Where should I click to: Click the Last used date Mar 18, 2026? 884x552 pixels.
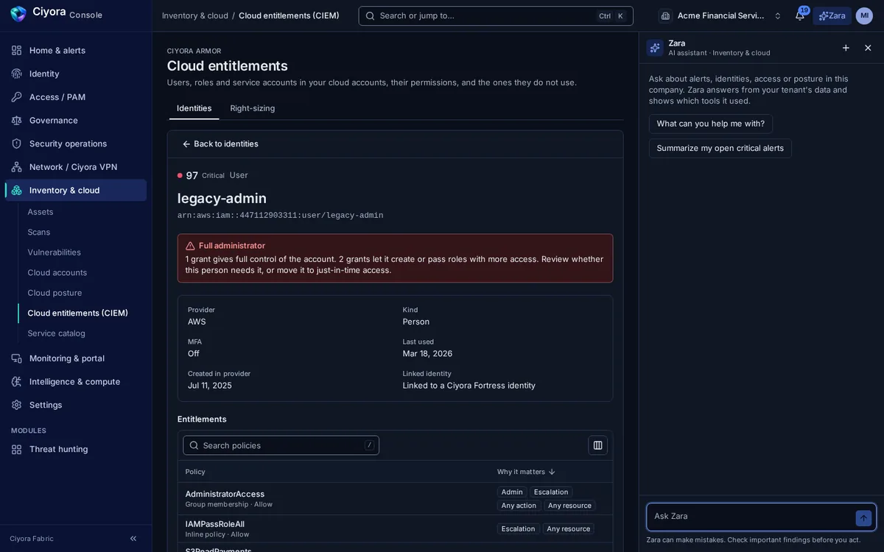pos(428,354)
